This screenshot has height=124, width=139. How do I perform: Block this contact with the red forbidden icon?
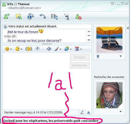78,17
